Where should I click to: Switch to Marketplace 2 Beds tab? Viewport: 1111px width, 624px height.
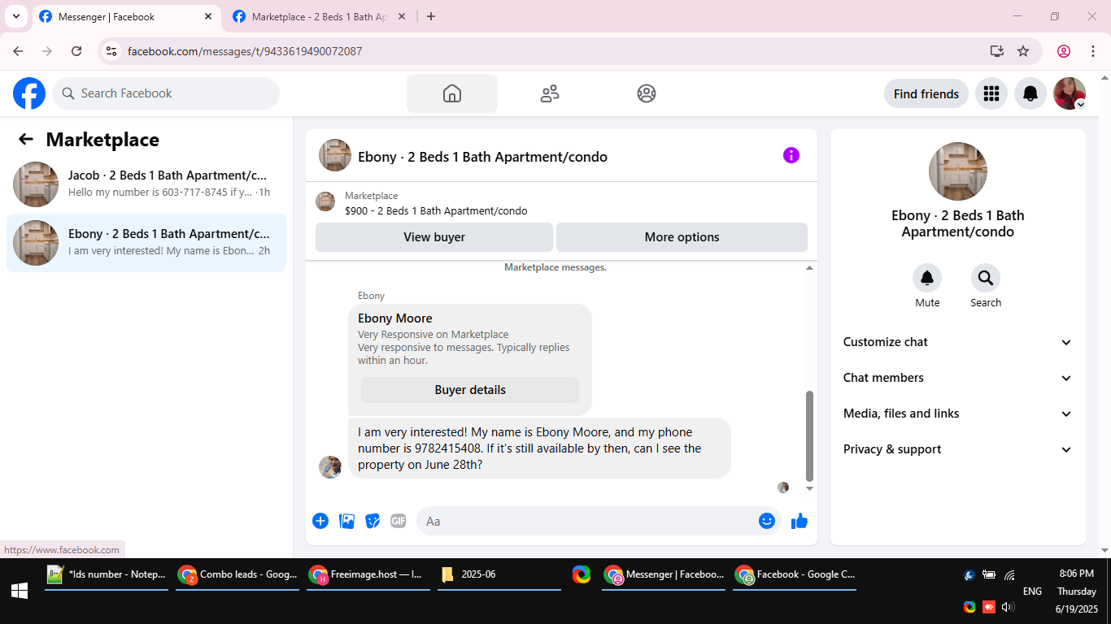click(x=319, y=16)
